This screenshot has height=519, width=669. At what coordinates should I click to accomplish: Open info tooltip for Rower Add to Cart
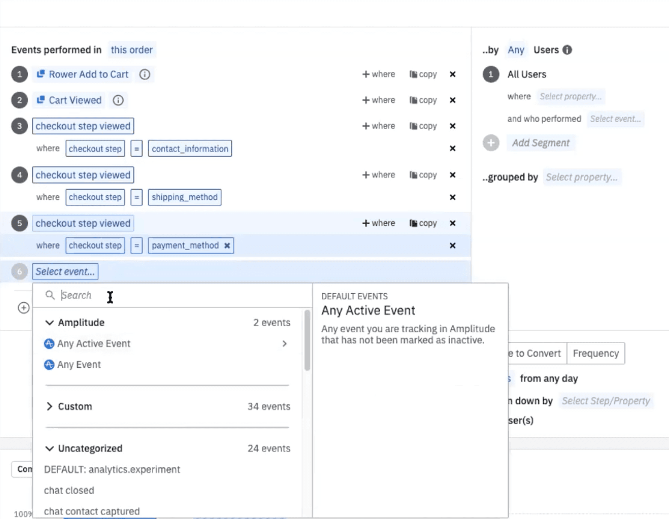pyautogui.click(x=145, y=74)
